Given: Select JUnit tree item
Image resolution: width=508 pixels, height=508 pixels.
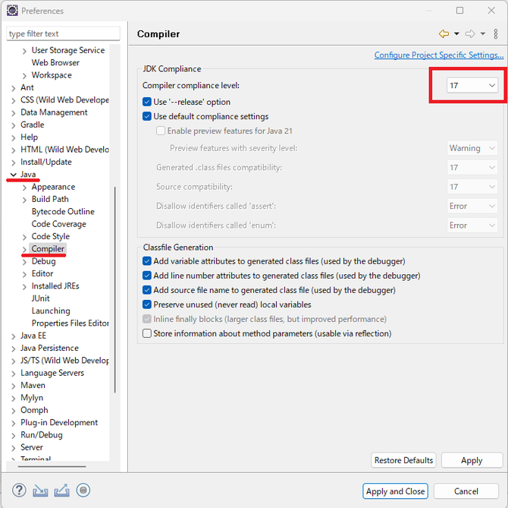Looking at the screenshot, I should pyautogui.click(x=41, y=298).
